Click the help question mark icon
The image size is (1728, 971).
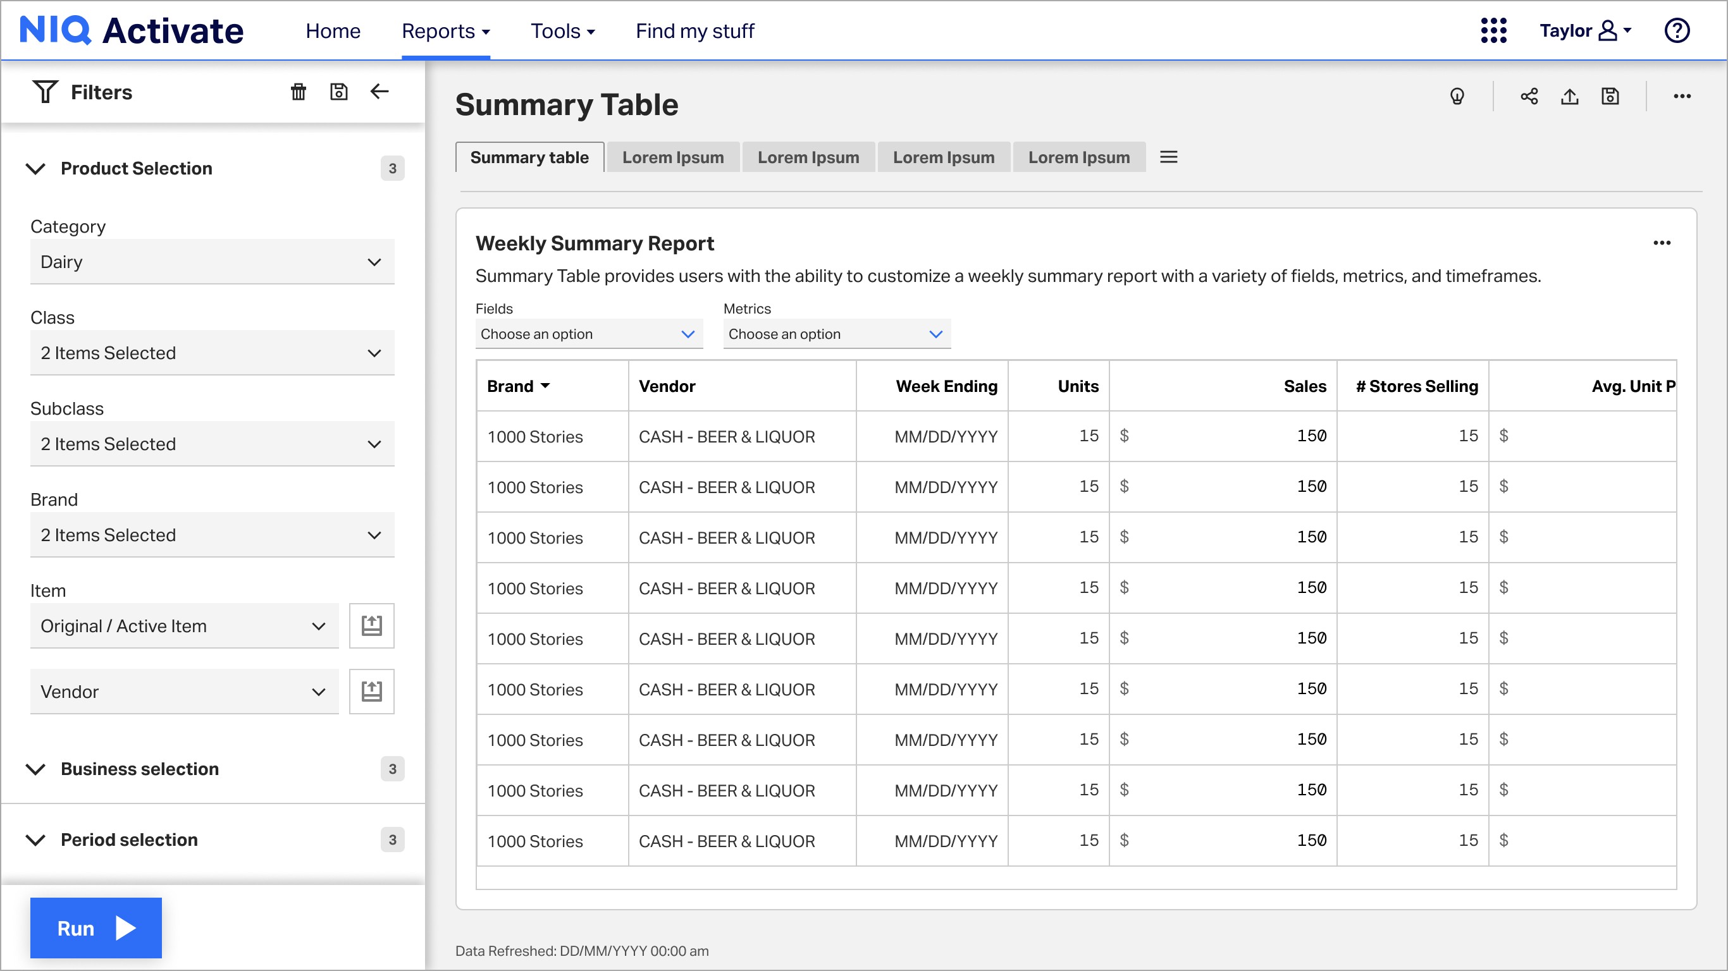point(1676,31)
